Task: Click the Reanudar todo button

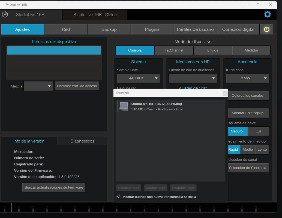Action: (183, 188)
